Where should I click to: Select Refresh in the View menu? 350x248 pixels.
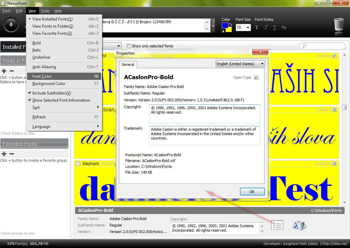(x=64, y=117)
